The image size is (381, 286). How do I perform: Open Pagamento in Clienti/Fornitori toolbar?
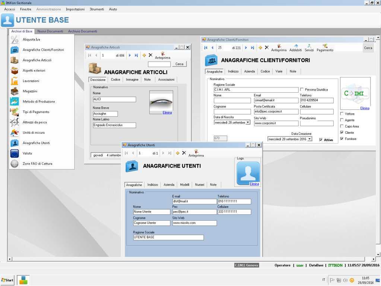(x=325, y=48)
